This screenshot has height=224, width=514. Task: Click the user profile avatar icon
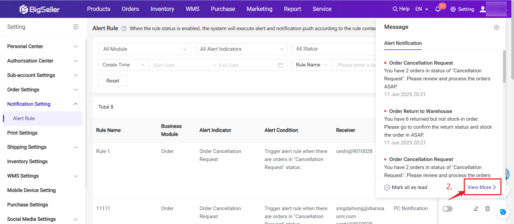click(483, 9)
